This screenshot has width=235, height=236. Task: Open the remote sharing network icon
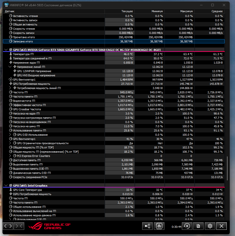[x=147, y=226]
